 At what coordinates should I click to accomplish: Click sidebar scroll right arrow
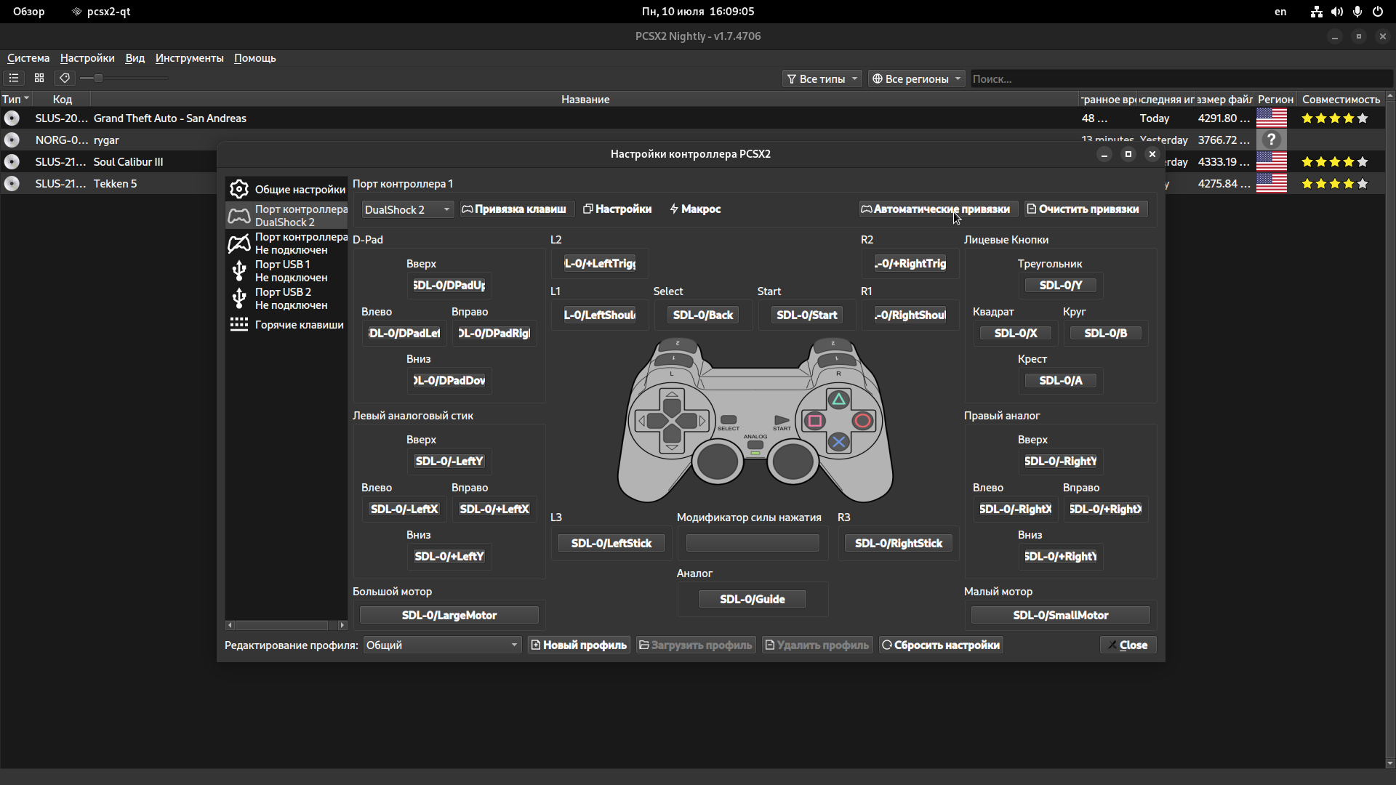(342, 625)
